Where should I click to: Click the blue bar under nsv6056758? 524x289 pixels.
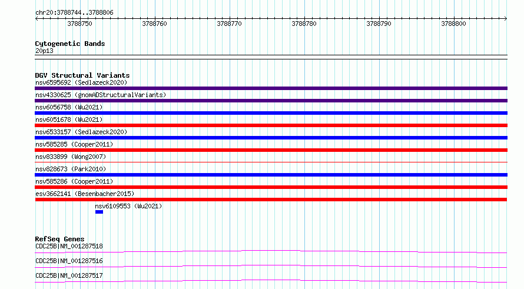(x=271, y=113)
